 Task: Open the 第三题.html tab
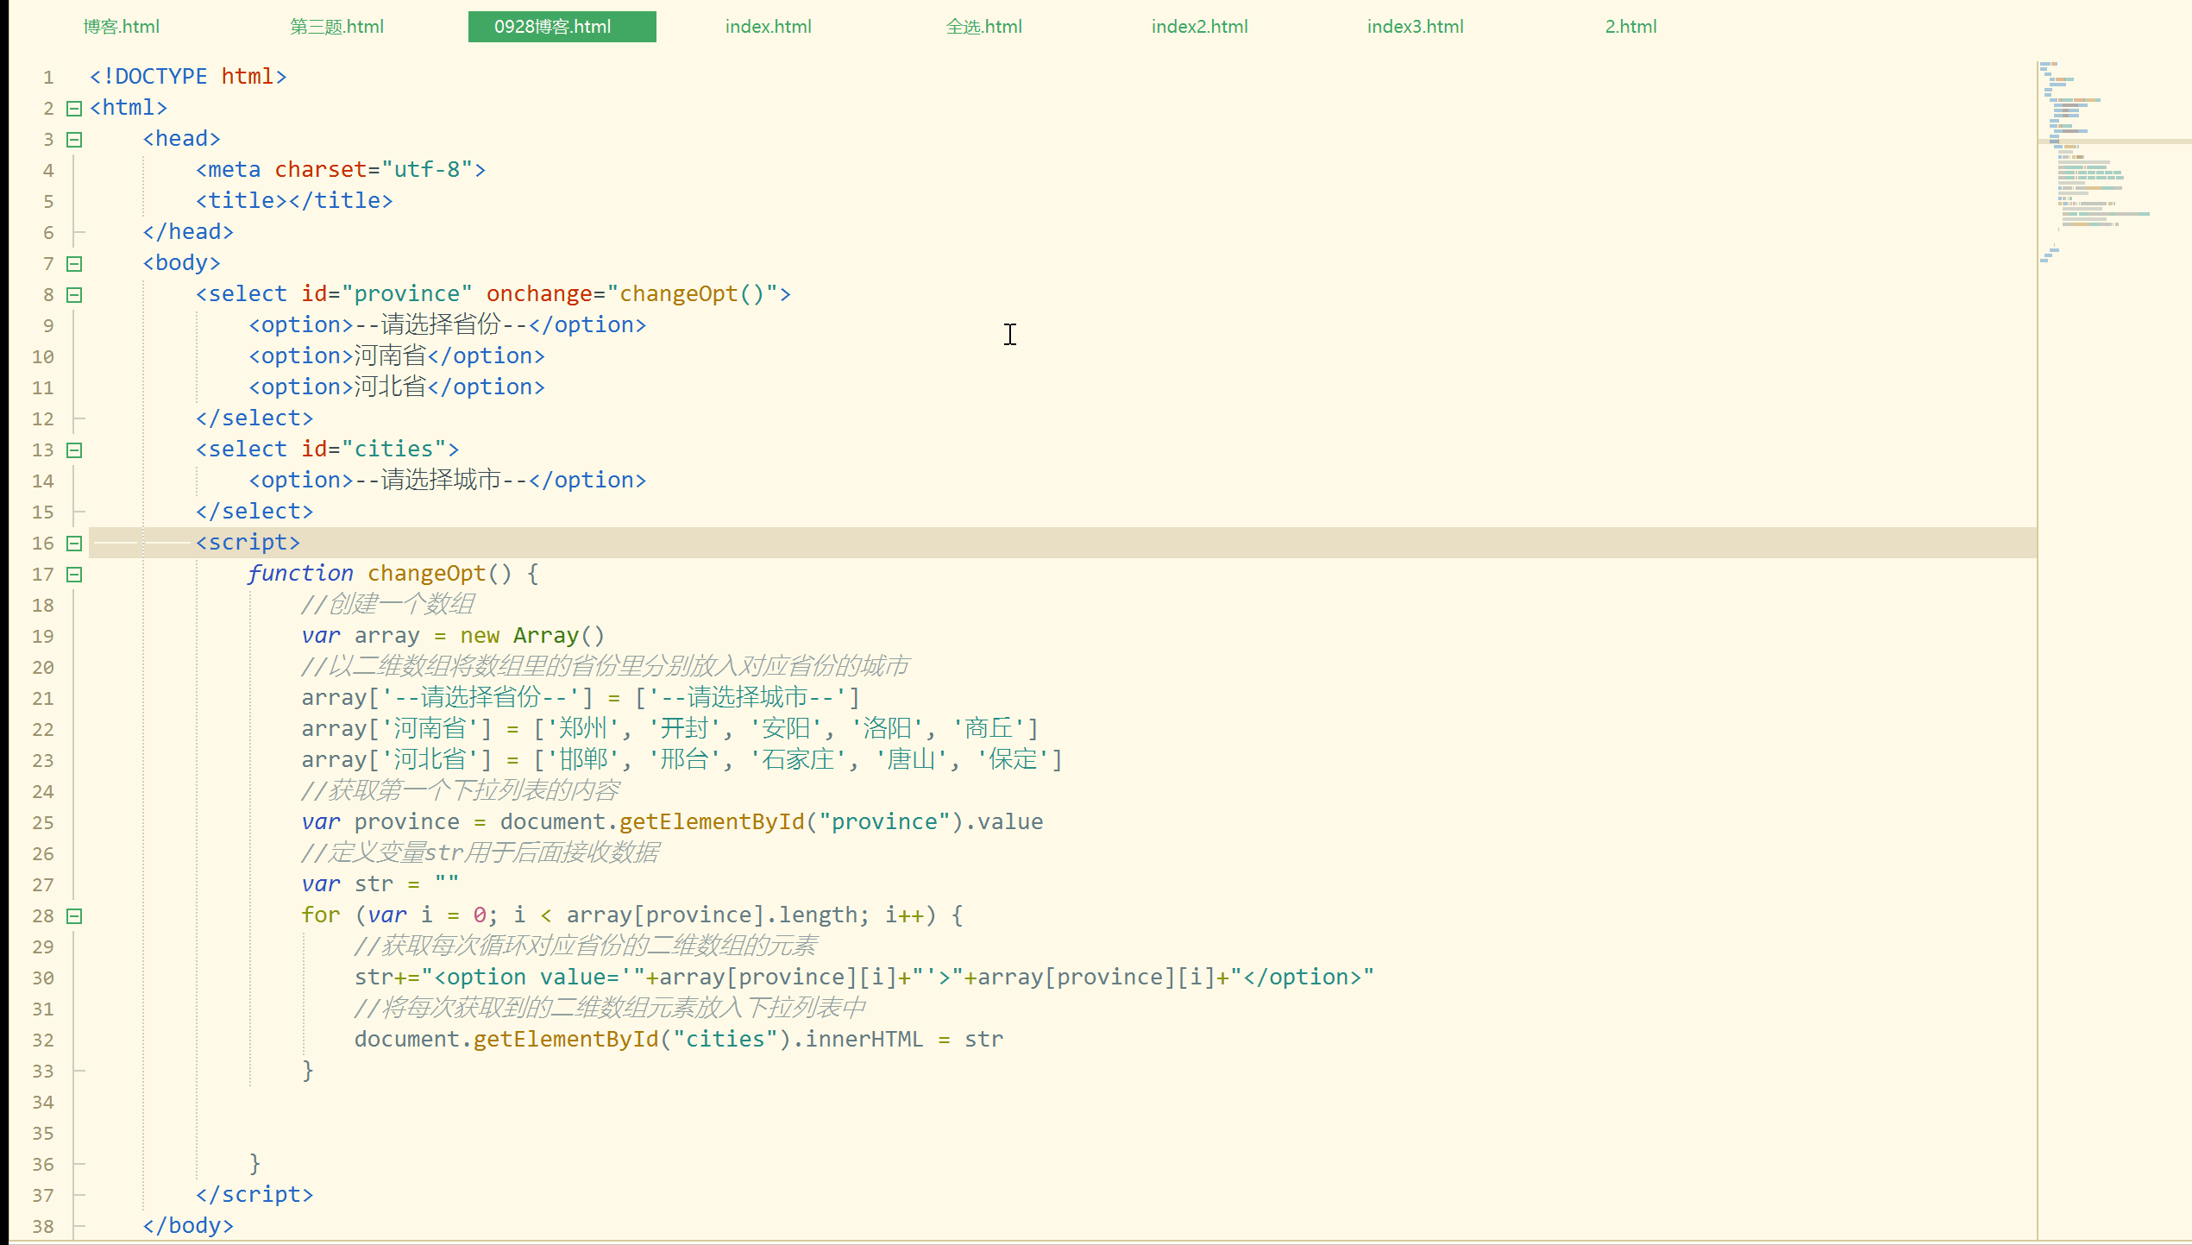point(337,27)
